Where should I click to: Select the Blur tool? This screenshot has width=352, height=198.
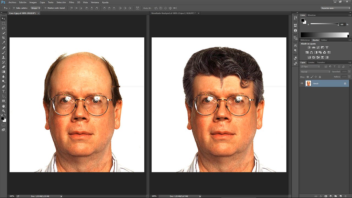coord(4,76)
